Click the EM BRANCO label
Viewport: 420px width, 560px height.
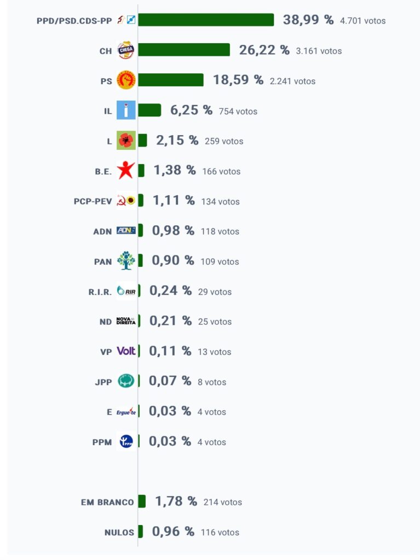pos(107,502)
